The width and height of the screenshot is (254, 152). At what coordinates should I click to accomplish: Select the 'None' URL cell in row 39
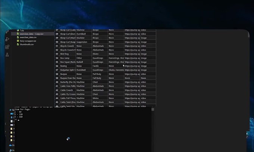[x=132, y=78]
